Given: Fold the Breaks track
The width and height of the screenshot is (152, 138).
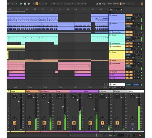Looking at the screenshot, I should click(110, 23).
